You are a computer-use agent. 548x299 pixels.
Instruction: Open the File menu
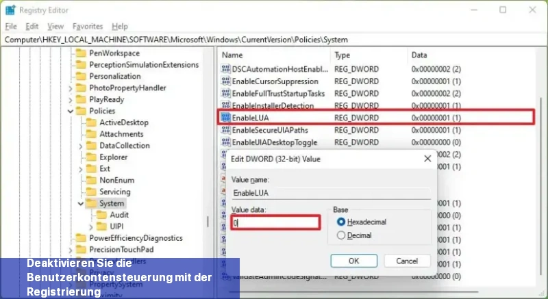click(11, 27)
